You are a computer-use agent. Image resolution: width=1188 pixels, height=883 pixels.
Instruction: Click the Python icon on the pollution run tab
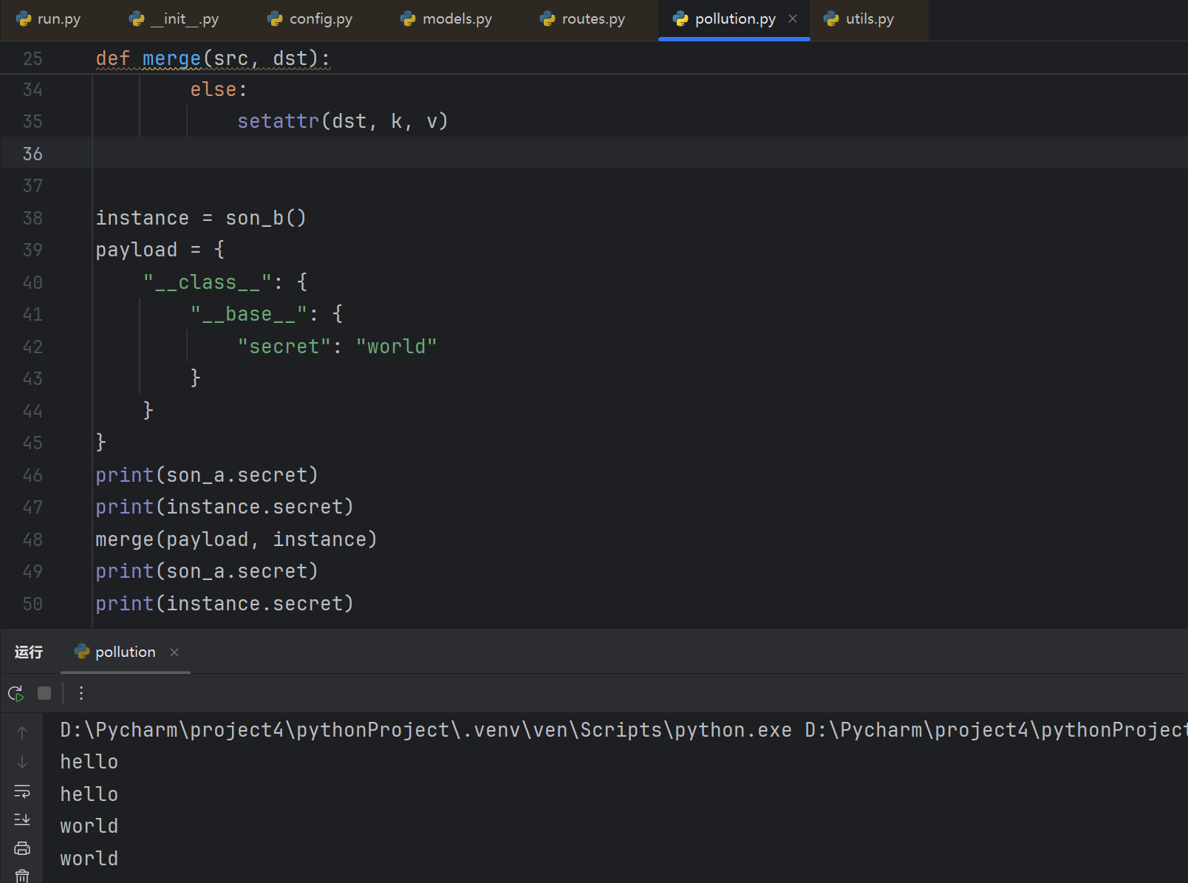82,652
